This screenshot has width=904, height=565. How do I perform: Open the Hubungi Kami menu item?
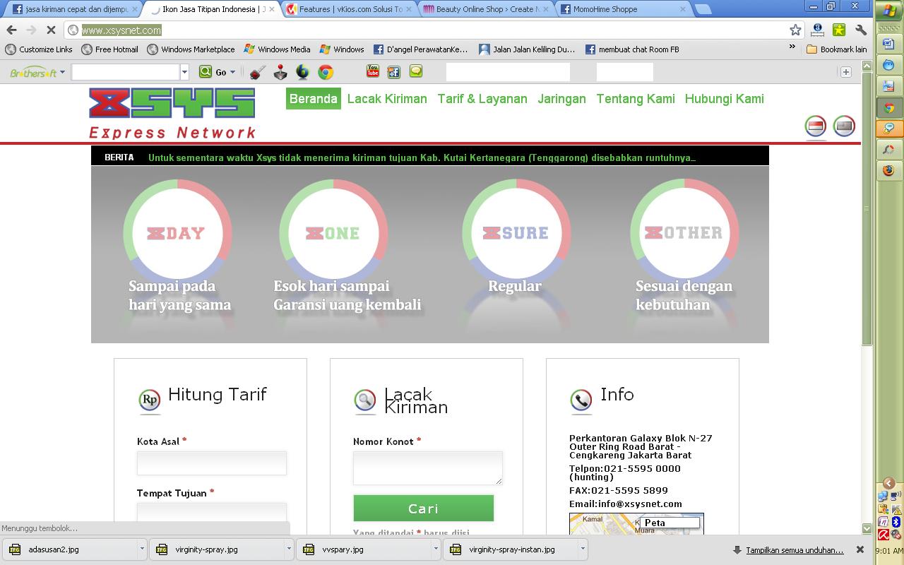pos(725,99)
